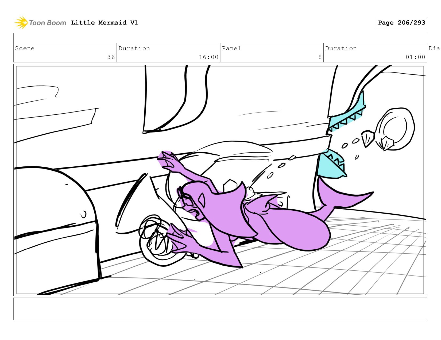Image resolution: width=441 pixels, height=340 pixels.
Task: Click the empty notes box below the panel
Action: pos(220,309)
